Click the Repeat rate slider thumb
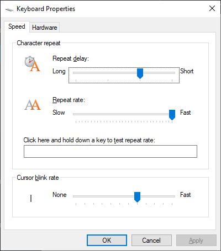This screenshot has width=221, height=251. 172,115
